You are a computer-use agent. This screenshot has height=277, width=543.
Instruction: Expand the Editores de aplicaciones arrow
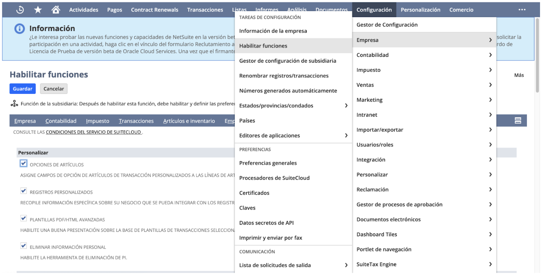coord(346,136)
